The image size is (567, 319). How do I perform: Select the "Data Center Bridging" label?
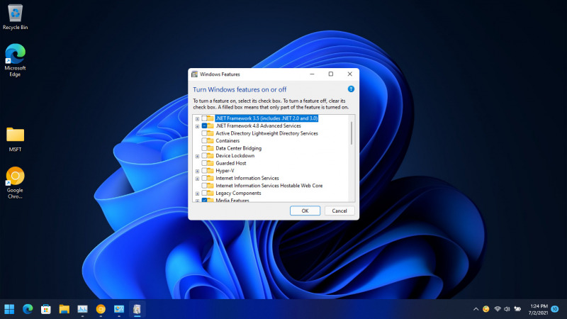pyautogui.click(x=238, y=148)
